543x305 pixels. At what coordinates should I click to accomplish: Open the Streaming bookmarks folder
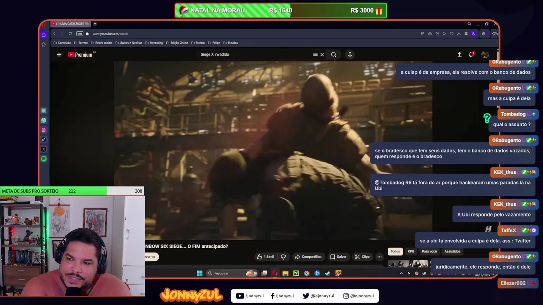154,43
